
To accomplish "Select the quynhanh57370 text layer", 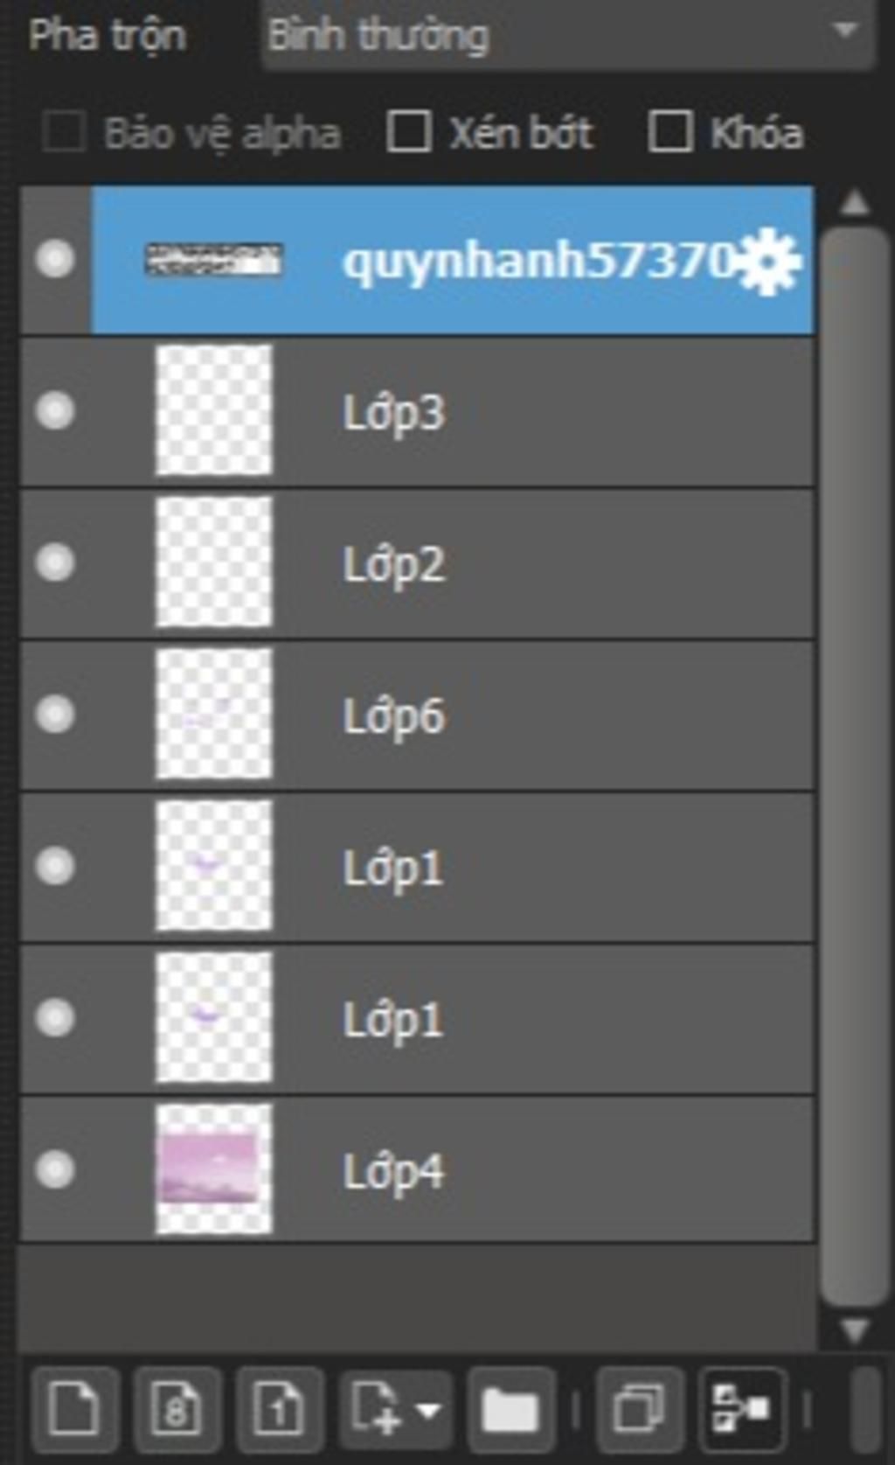I will (418, 260).
